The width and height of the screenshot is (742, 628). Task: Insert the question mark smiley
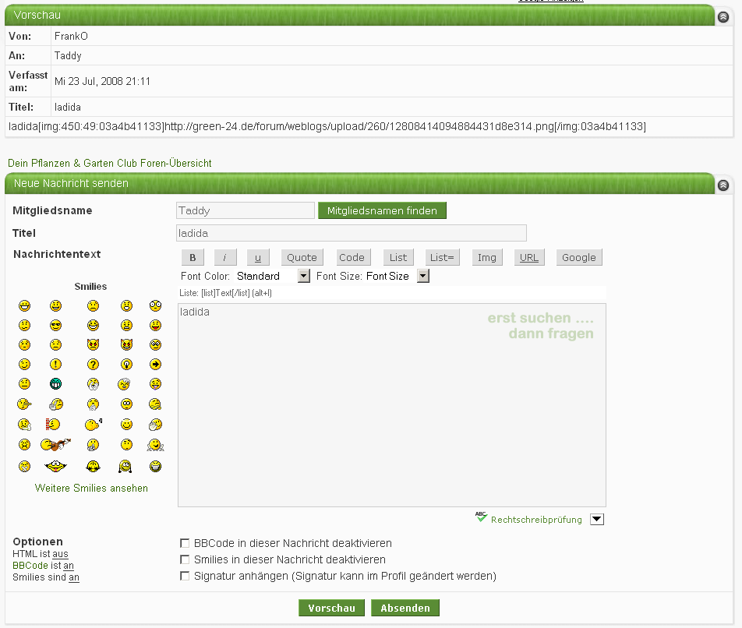[93, 364]
